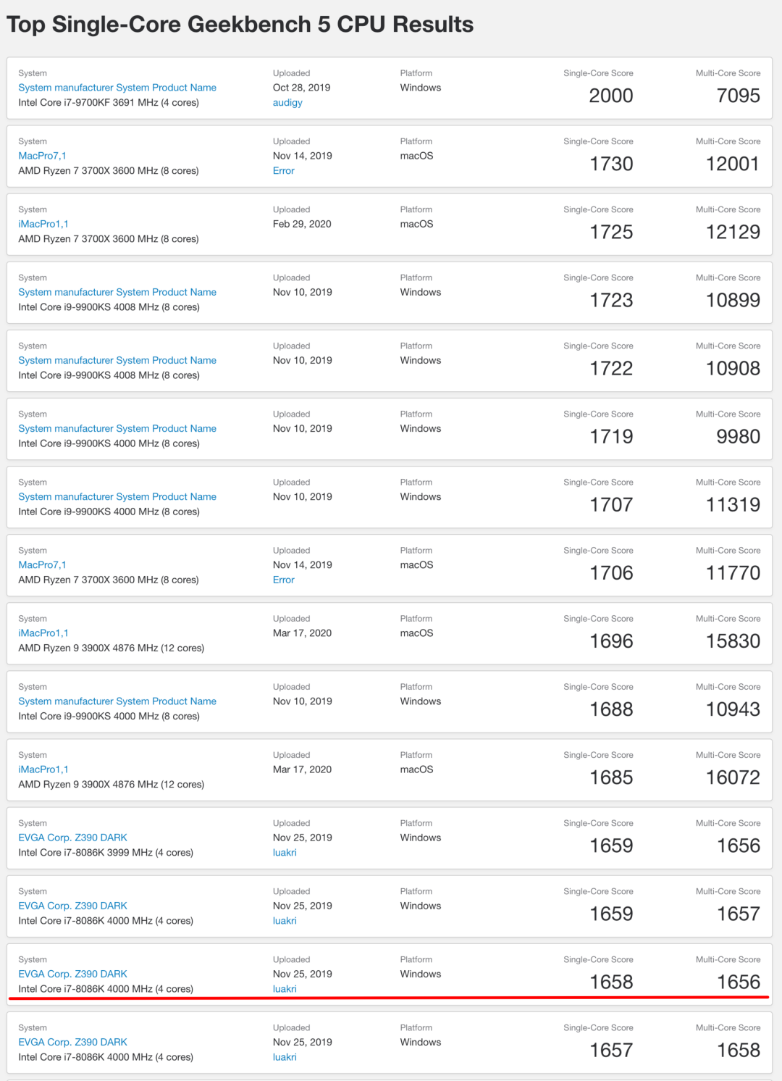Open system link for single-core 1688 result
Screen dimensions: 782x1081
(117, 701)
